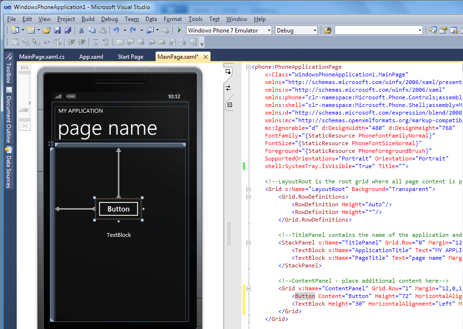Open a file with the Open File icon
This screenshot has height=329, width=463.
point(47,30)
